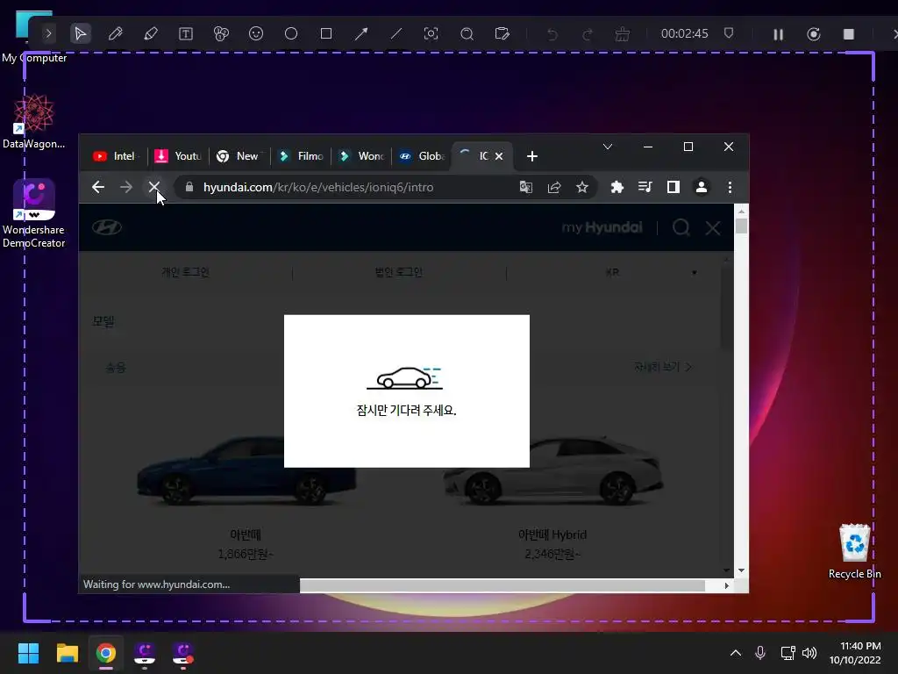
Task: Close the Hyundai site menu overlay
Action: coord(712,228)
